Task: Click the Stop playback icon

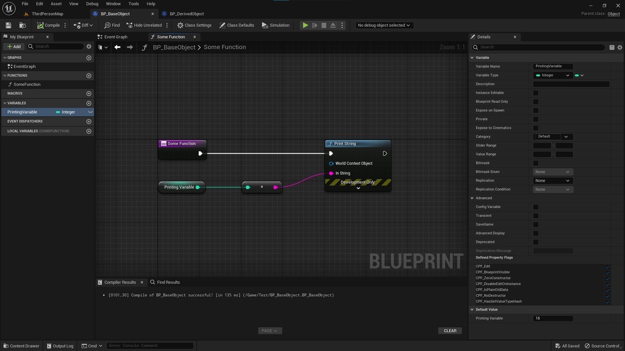Action: 324,25
